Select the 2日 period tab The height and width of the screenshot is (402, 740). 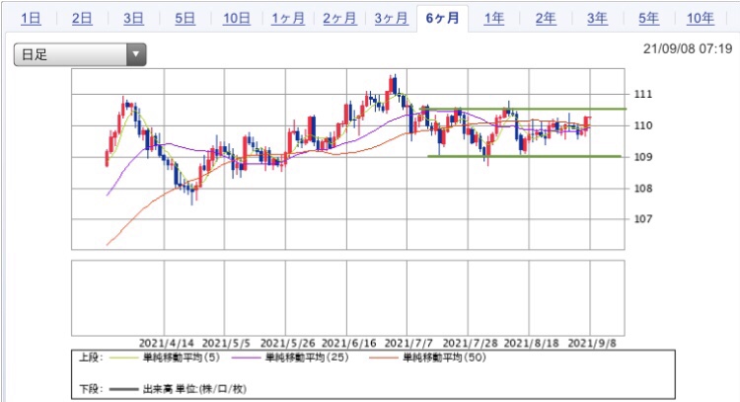click(x=82, y=19)
